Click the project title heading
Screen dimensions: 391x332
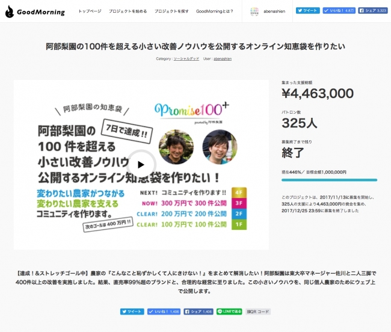(195, 46)
